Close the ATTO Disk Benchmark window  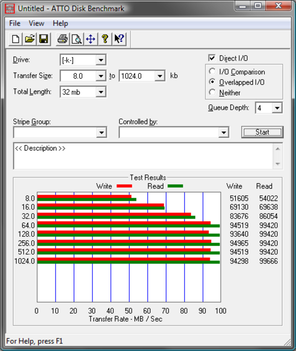278,6
